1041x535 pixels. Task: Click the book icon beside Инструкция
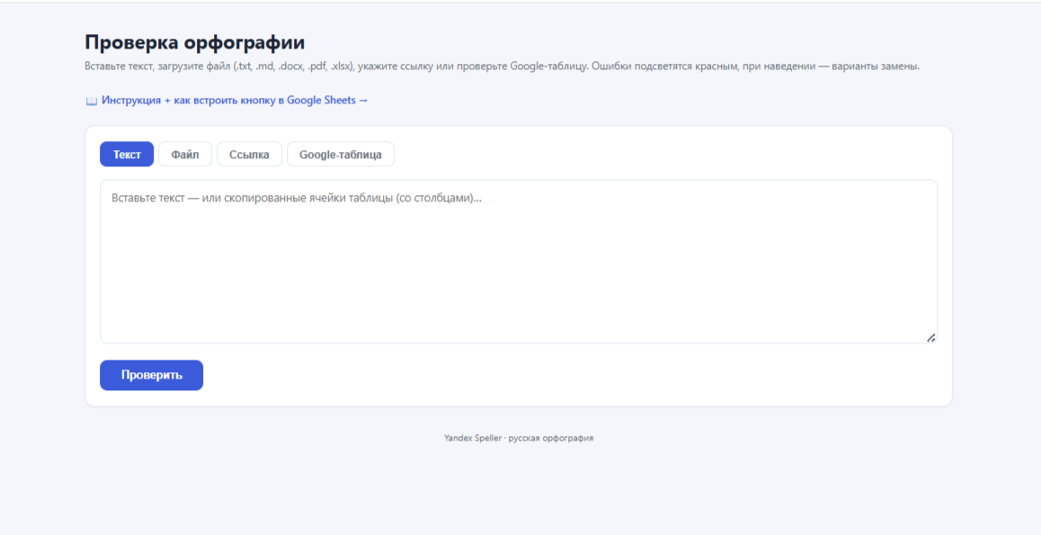pyautogui.click(x=92, y=101)
